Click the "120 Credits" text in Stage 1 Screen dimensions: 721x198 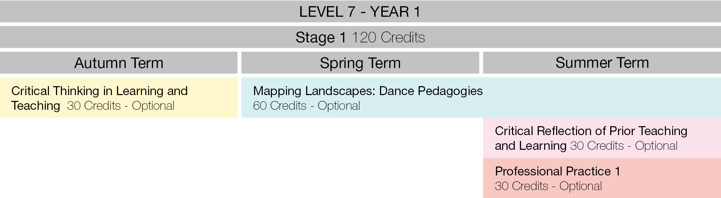(388, 37)
